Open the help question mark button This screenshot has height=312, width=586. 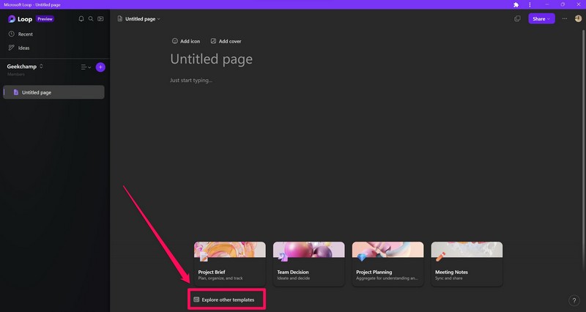click(574, 300)
